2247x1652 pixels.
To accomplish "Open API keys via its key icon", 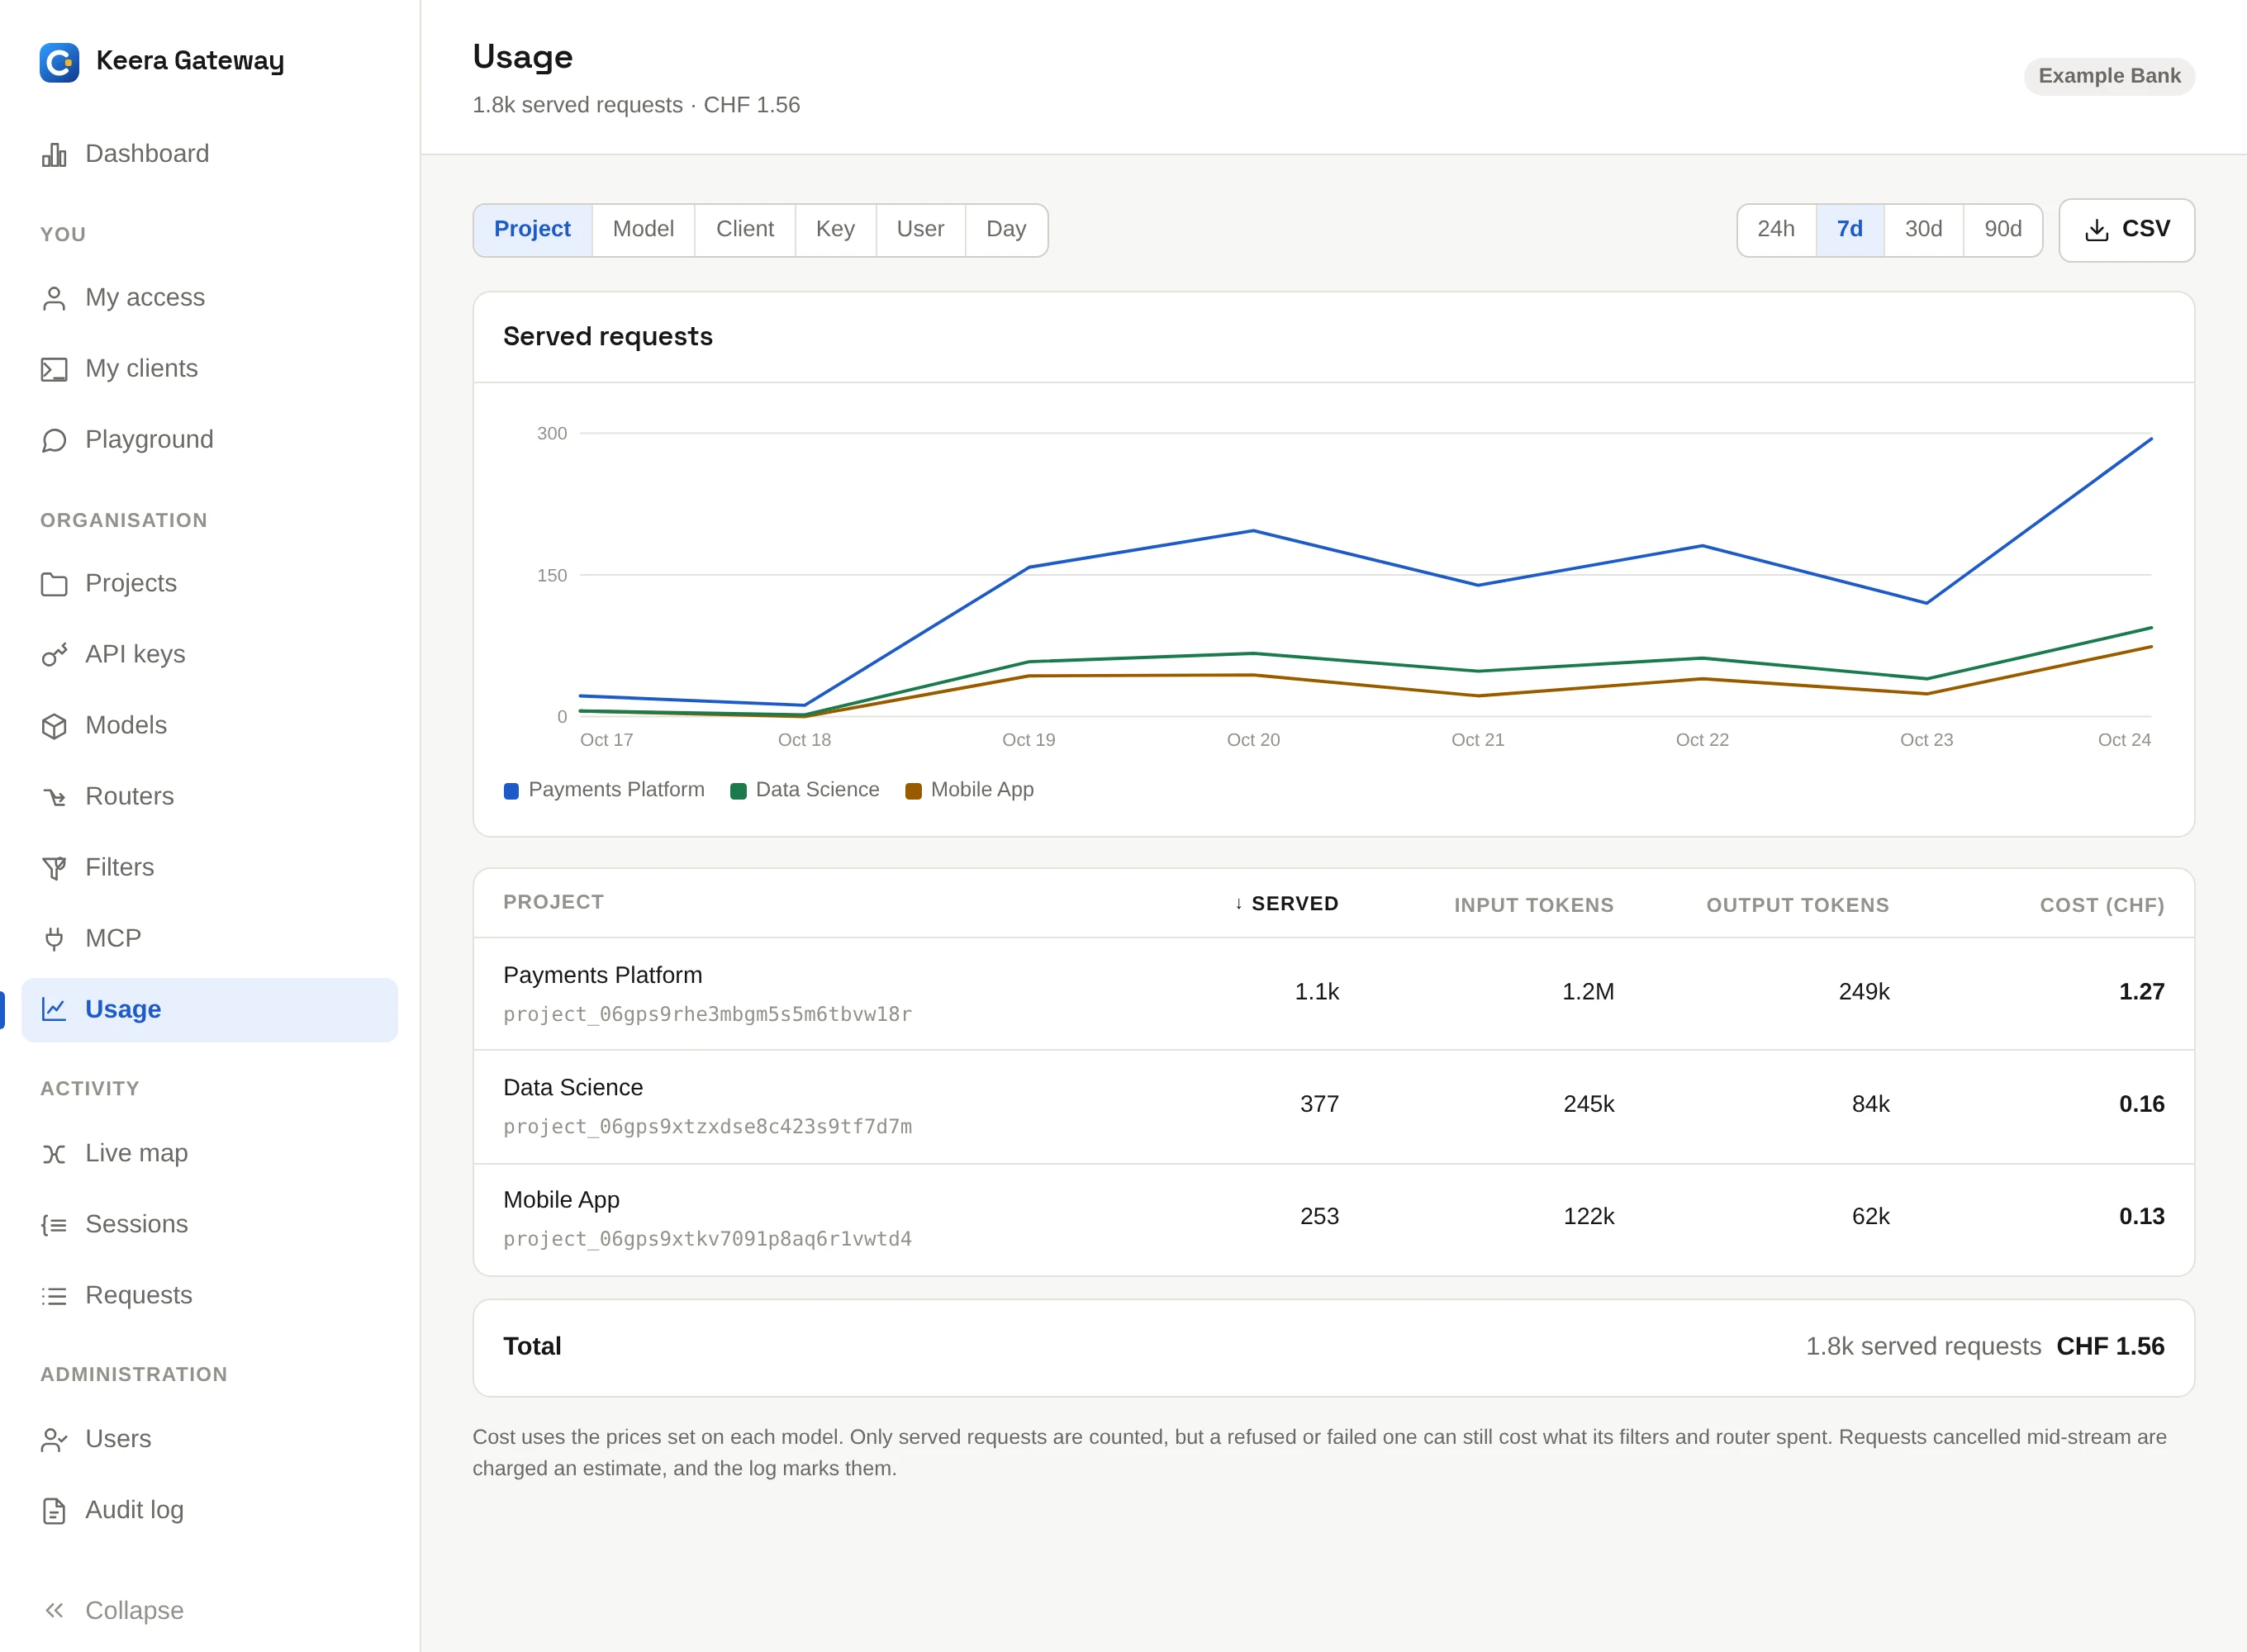I will click(x=54, y=655).
